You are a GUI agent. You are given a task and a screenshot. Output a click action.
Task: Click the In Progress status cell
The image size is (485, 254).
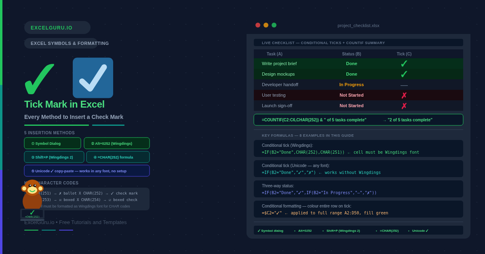coord(351,85)
